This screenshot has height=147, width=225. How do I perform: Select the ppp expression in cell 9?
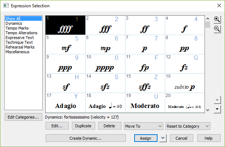[x=65, y=64]
